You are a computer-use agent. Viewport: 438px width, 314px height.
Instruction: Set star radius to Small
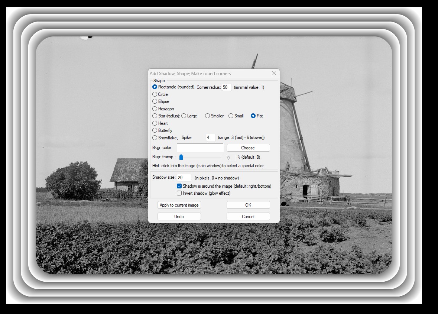[231, 116]
